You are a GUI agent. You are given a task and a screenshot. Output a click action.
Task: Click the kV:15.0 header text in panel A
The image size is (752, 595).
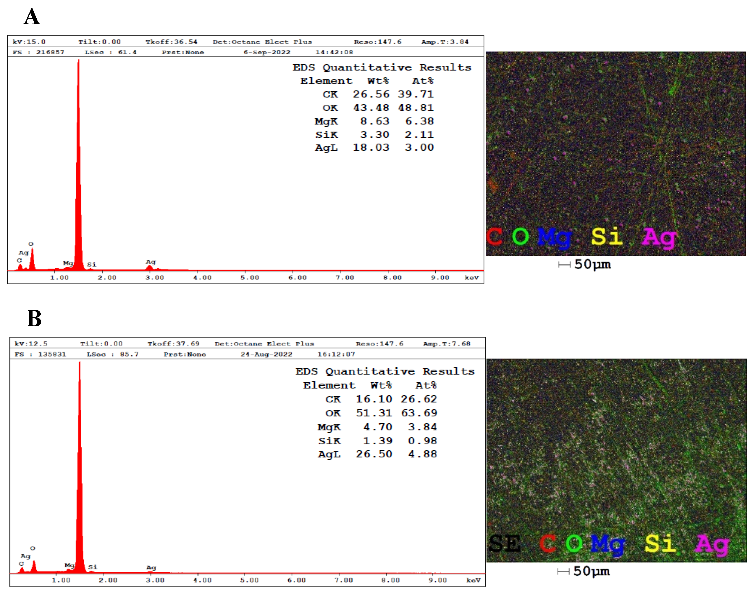29,42
